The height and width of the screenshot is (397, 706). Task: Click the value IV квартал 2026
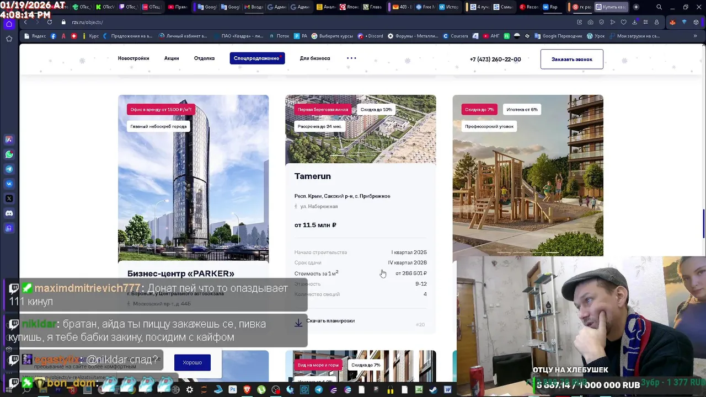(x=408, y=262)
